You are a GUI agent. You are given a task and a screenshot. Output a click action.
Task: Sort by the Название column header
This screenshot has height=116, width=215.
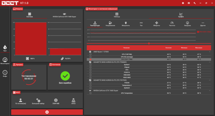(127, 48)
